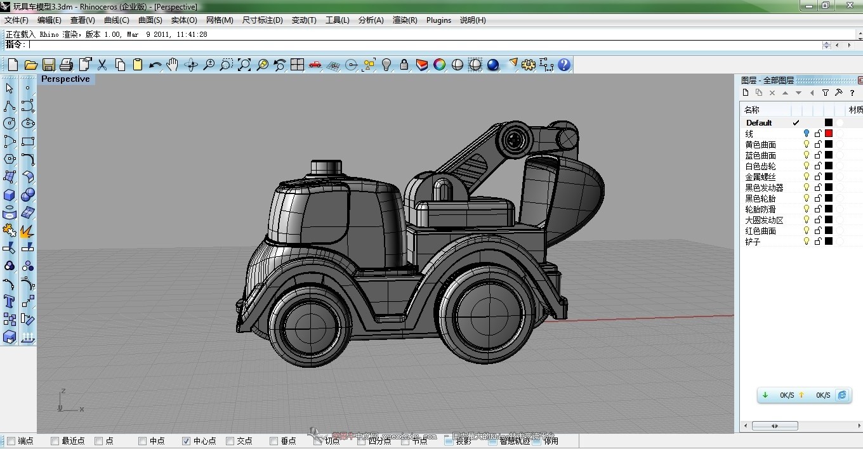Open the color wheel icon in the toolbar
This screenshot has width=863, height=449.
click(439, 65)
